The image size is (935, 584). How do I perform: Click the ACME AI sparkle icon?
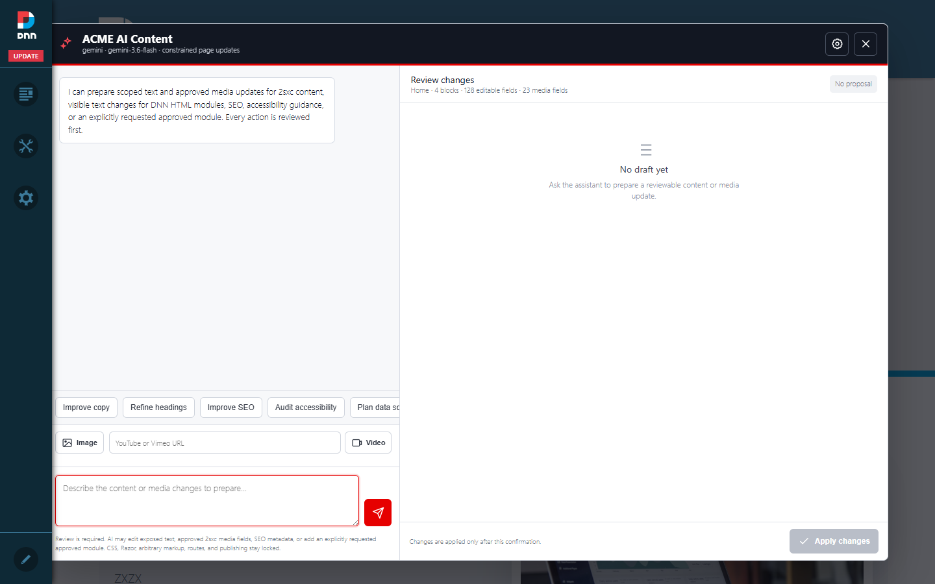click(x=66, y=43)
